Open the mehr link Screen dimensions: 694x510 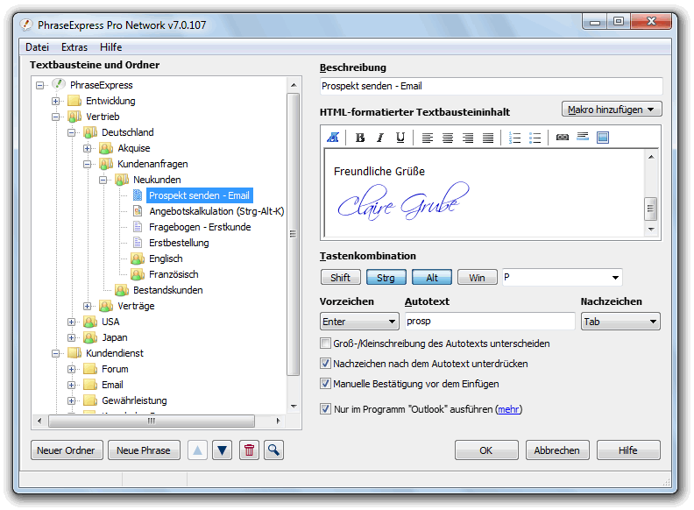(x=508, y=409)
